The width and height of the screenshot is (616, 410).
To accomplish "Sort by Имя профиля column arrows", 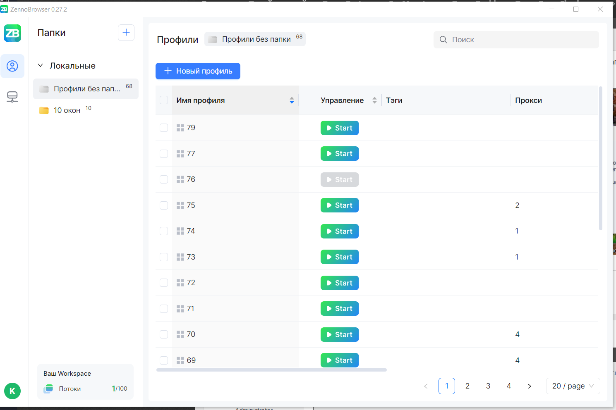I will pyautogui.click(x=292, y=100).
